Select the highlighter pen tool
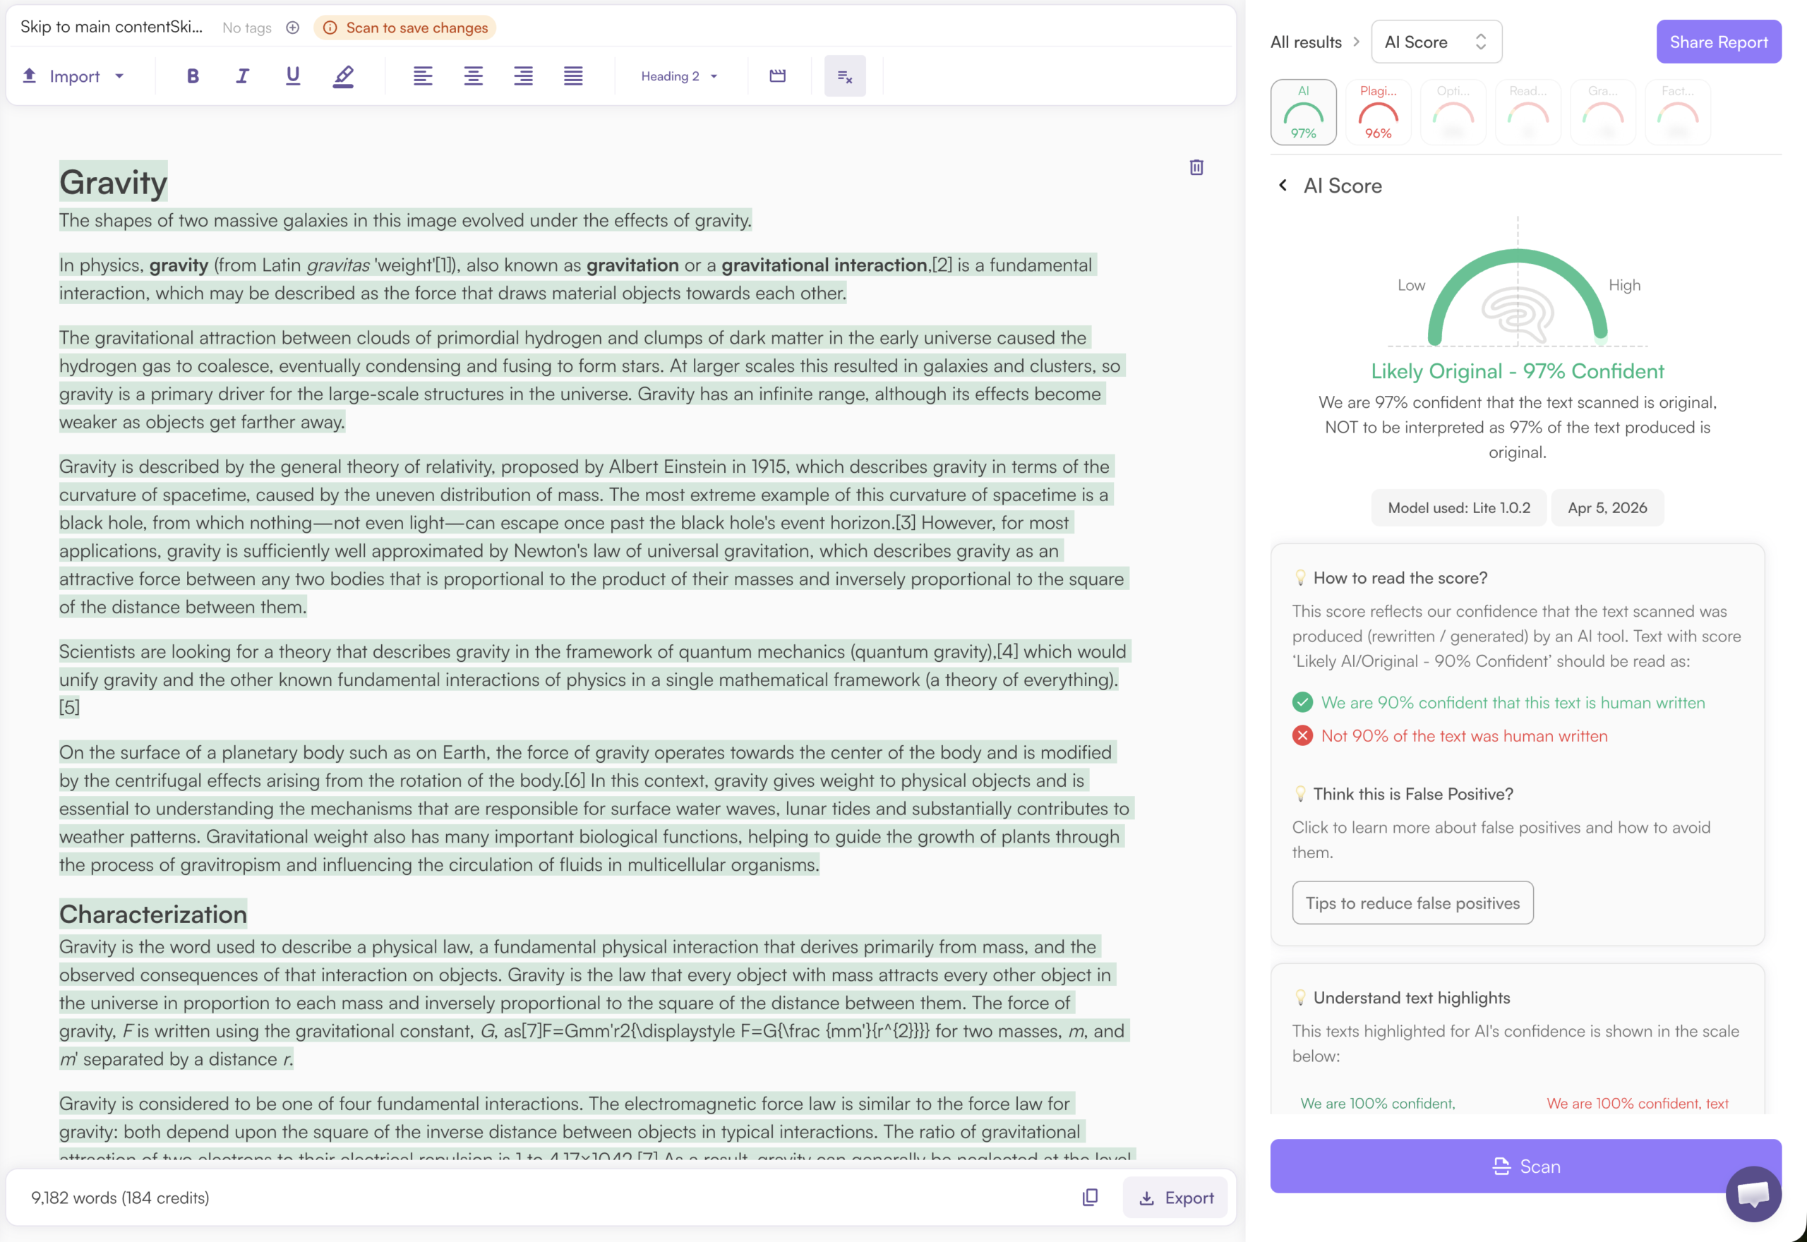Screen dimensions: 1807x1242 pos(343,76)
